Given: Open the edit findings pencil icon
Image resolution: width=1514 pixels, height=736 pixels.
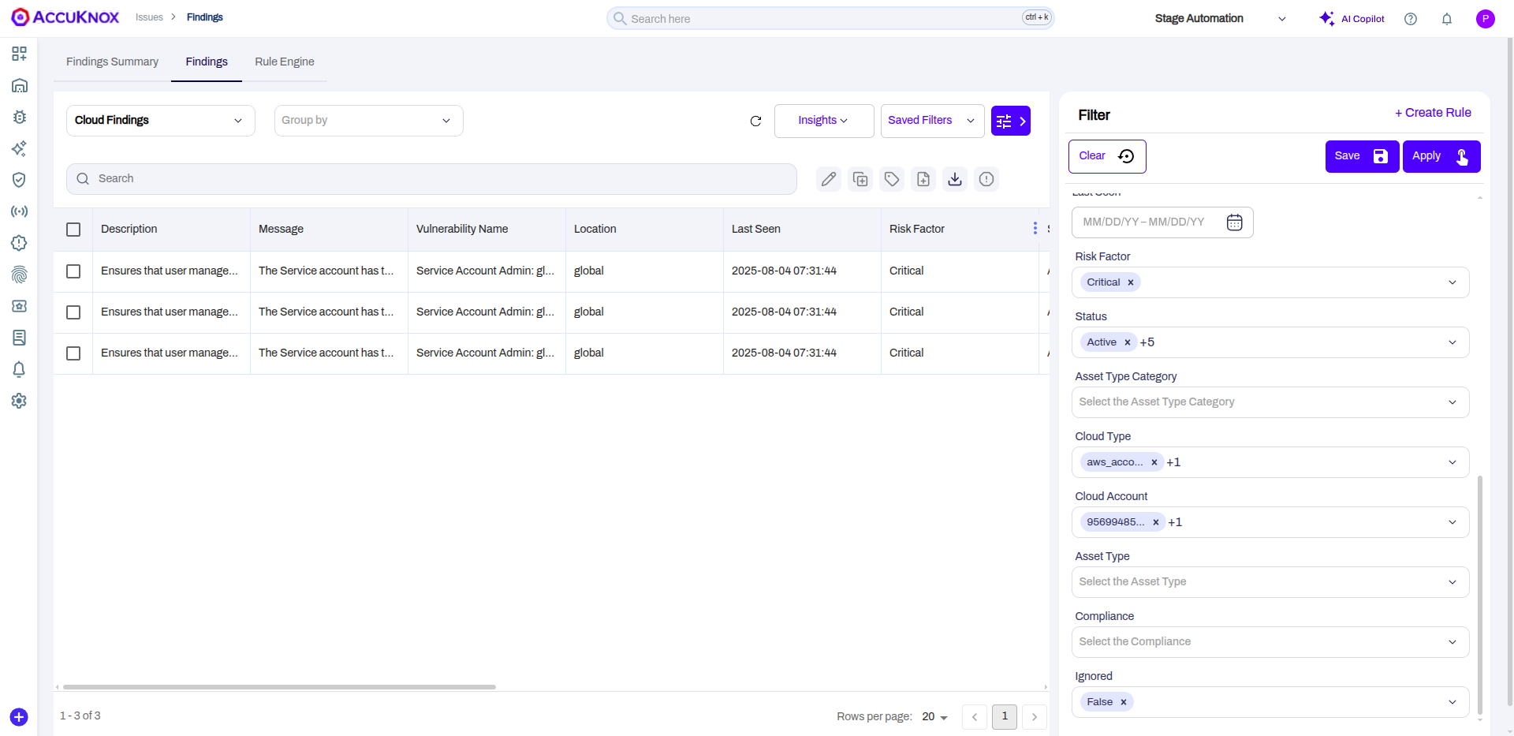Looking at the screenshot, I should [829, 179].
